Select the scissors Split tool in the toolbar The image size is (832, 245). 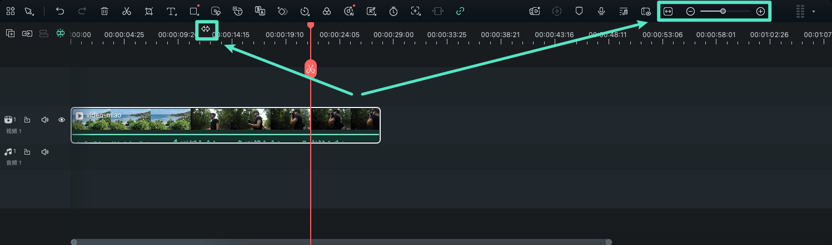pos(127,11)
